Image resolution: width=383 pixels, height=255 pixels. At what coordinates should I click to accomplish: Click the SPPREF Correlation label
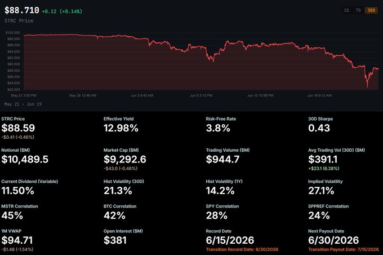[x=328, y=206]
